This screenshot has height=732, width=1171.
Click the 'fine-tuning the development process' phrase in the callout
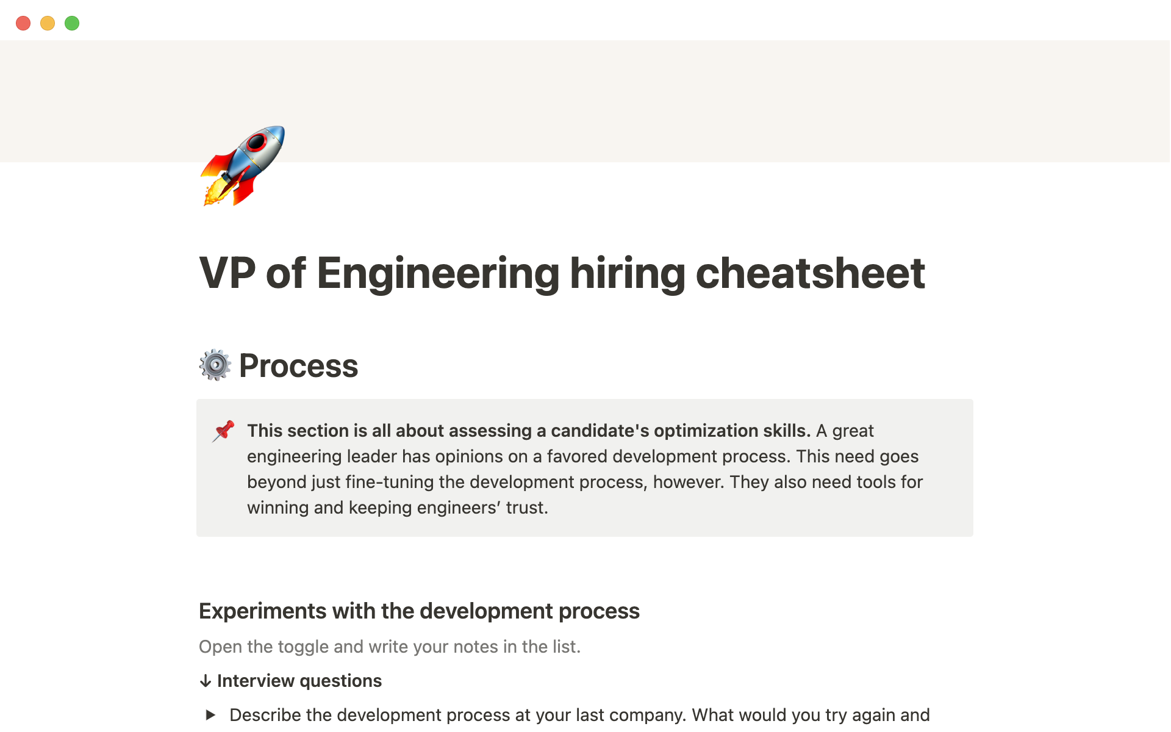coord(495,482)
